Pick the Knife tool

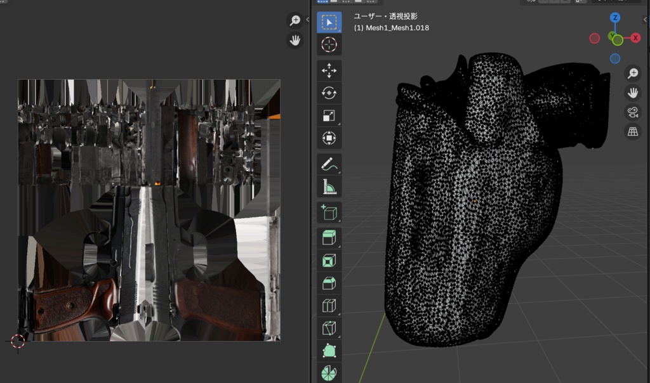point(329,328)
